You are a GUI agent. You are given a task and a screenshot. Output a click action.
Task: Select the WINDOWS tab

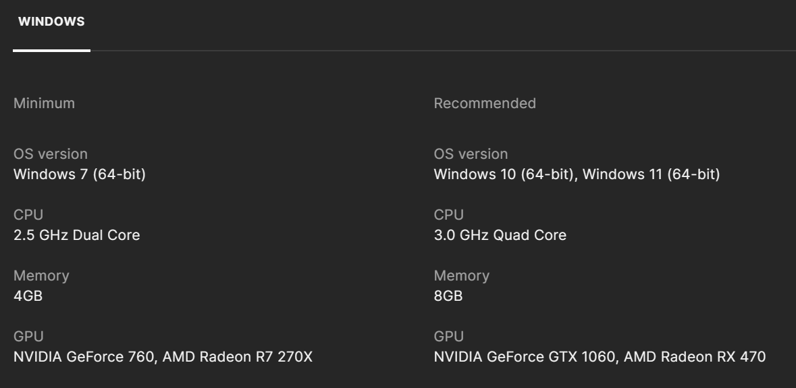click(x=51, y=22)
